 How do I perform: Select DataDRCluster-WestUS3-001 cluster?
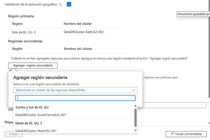(x=36, y=131)
